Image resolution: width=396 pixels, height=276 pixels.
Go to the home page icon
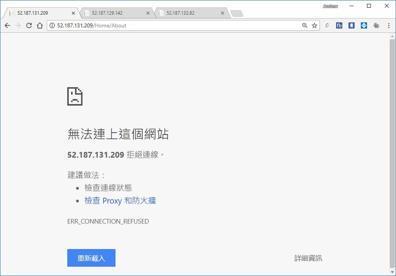(x=39, y=25)
